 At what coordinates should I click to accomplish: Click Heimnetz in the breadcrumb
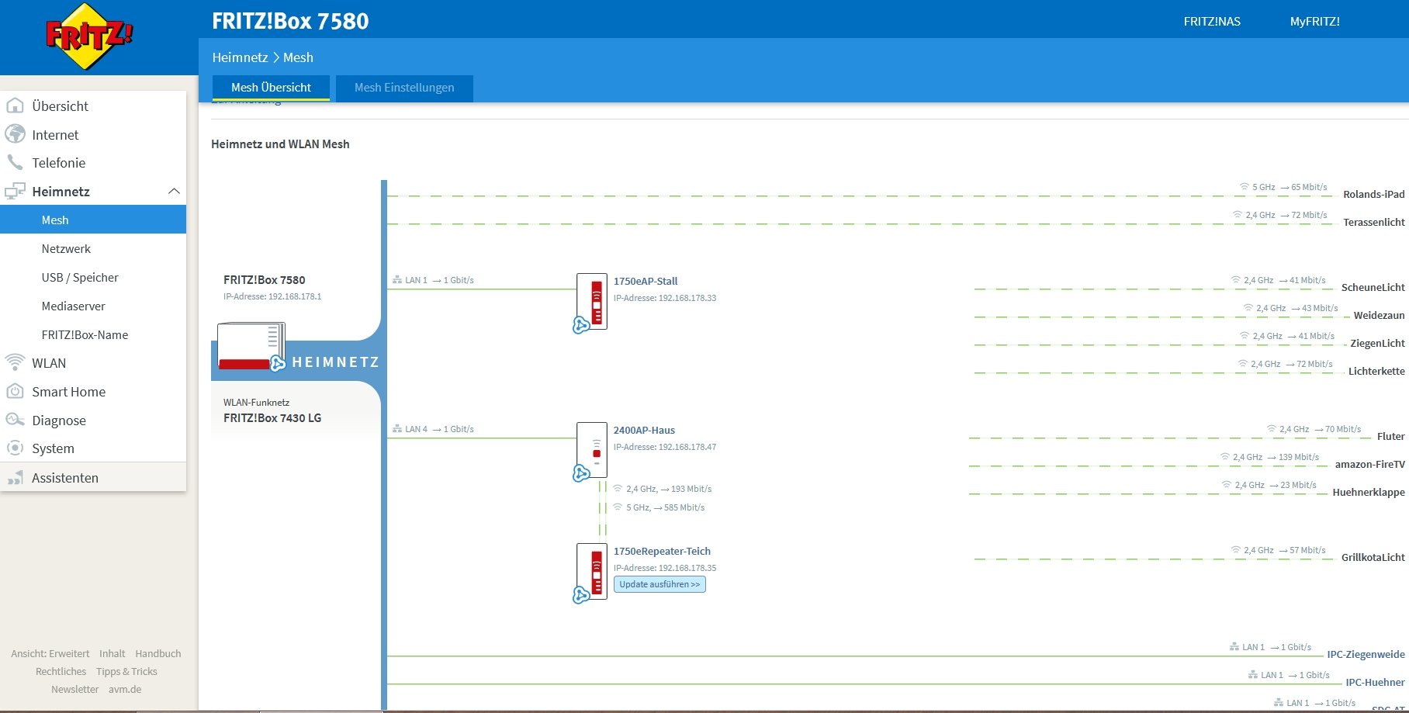pos(240,57)
